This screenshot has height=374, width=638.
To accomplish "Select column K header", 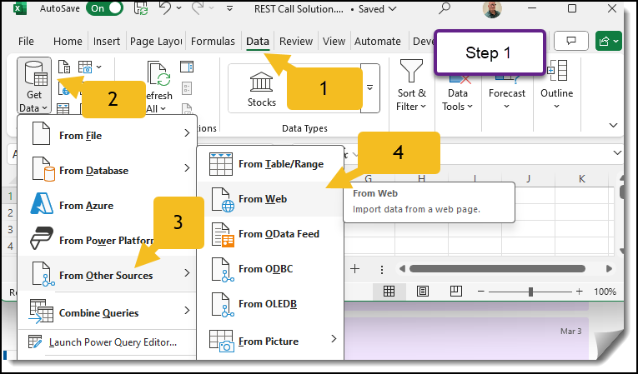I will tap(582, 178).
